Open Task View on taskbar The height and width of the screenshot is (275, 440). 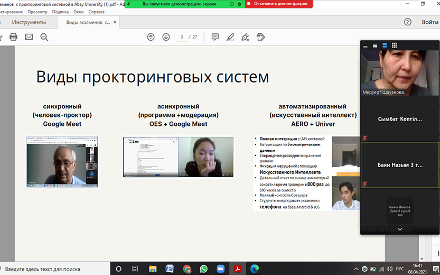pos(135,269)
